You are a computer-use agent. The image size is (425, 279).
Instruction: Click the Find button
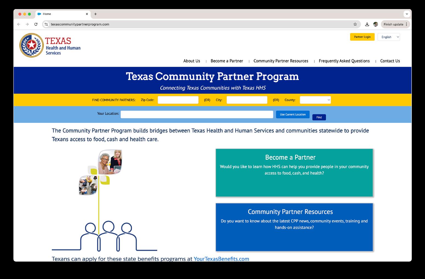pos(319,117)
